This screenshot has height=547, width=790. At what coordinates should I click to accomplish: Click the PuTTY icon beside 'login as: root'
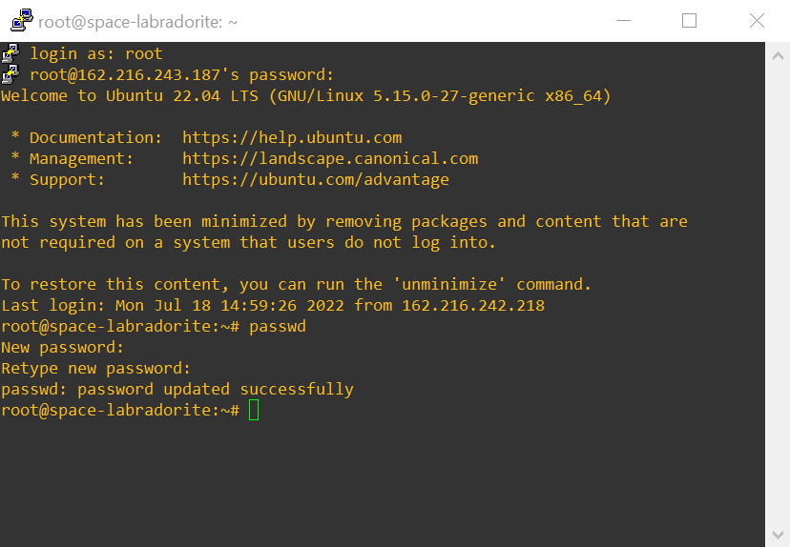(x=10, y=53)
